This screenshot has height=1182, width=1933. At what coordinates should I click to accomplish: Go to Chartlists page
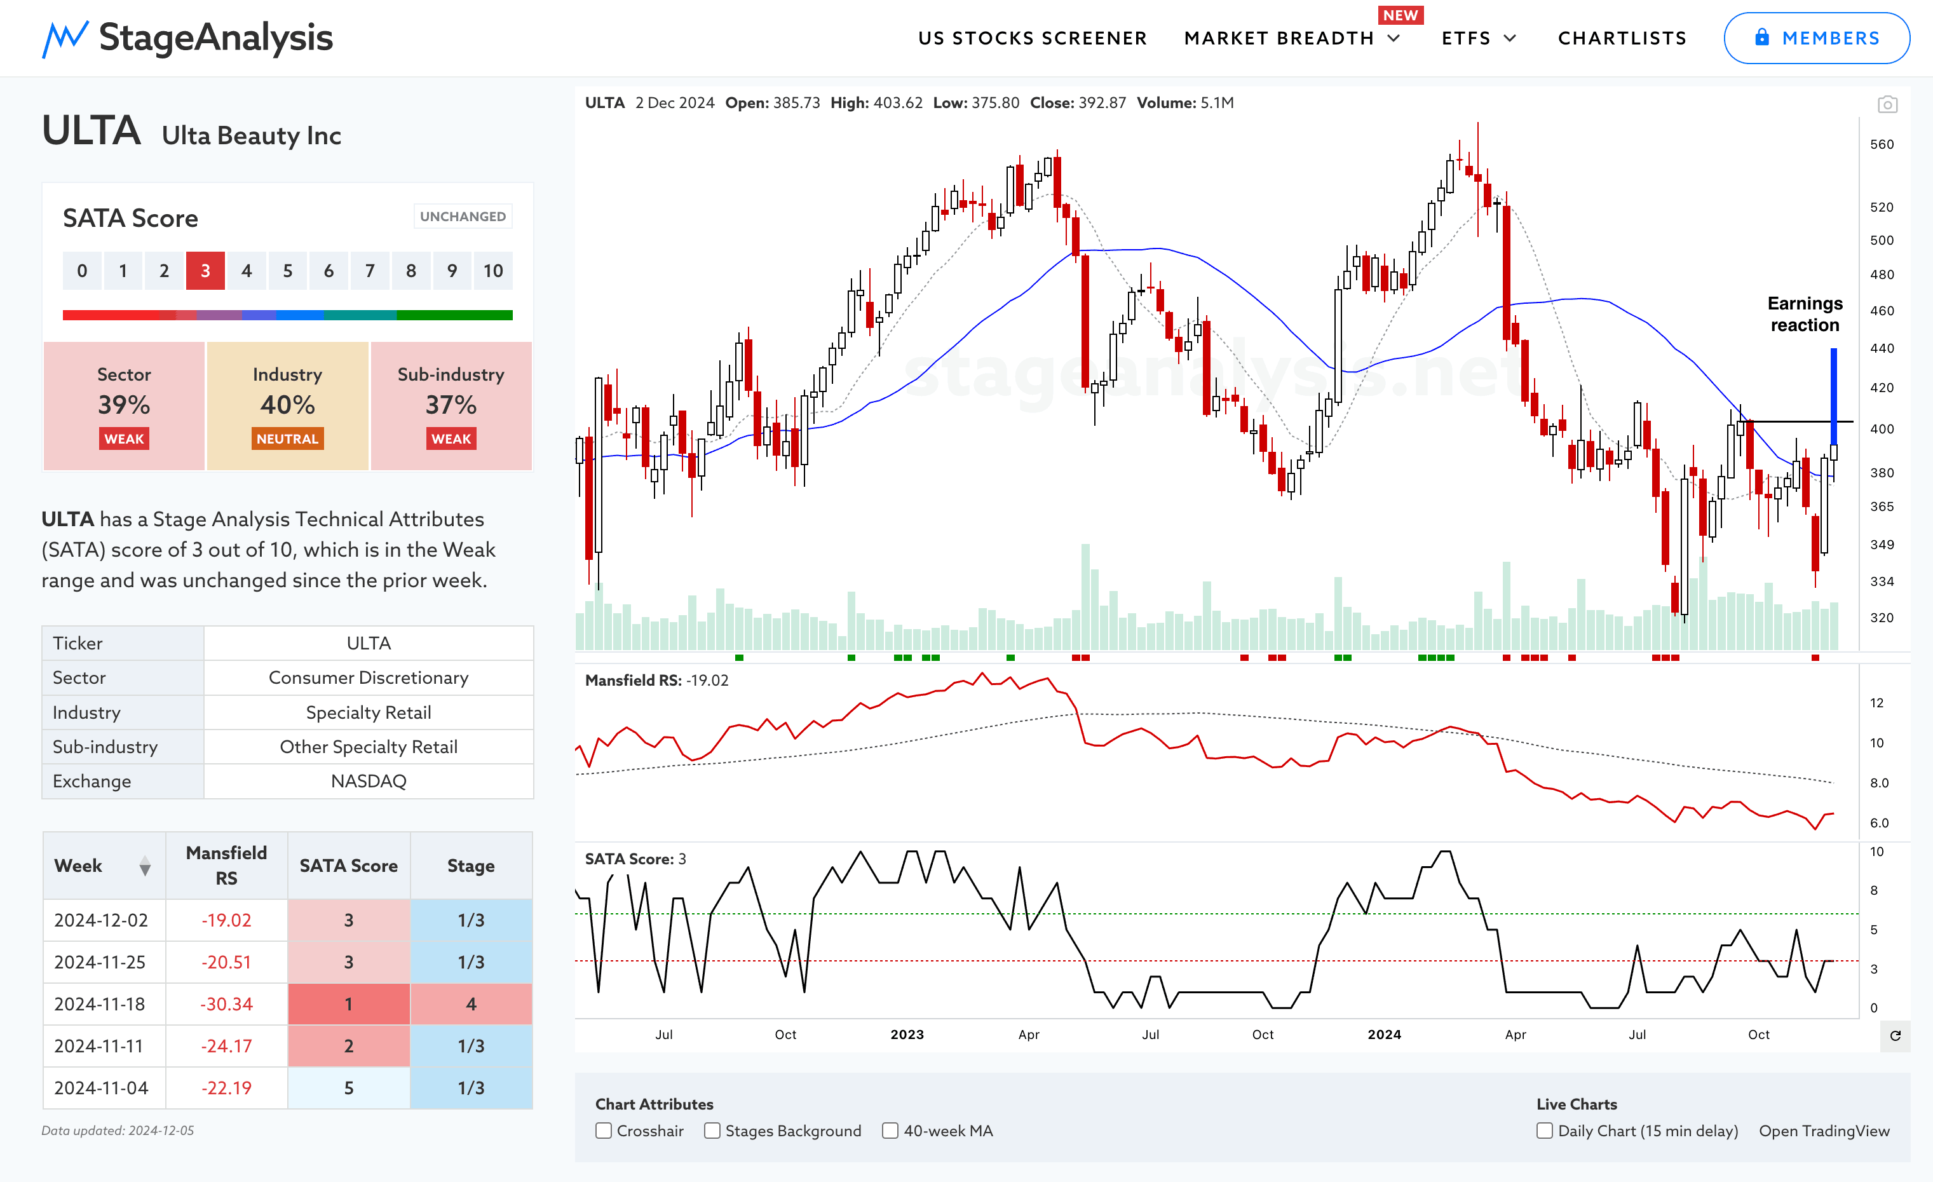tap(1622, 38)
